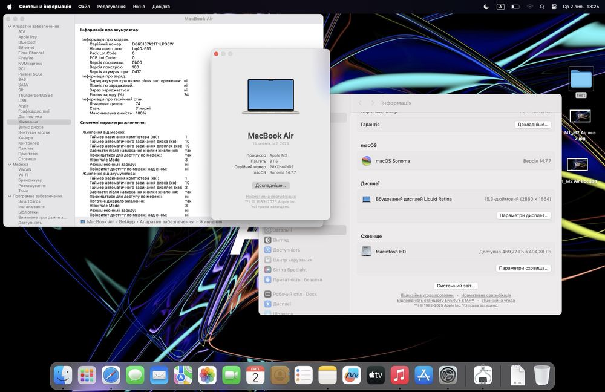Open Spotlight search magnifier icon
The image size is (605, 392).
tap(542, 7)
